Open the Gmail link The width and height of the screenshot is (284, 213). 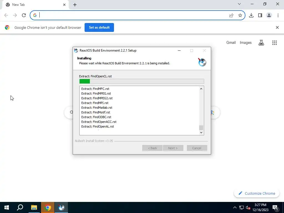click(x=231, y=42)
